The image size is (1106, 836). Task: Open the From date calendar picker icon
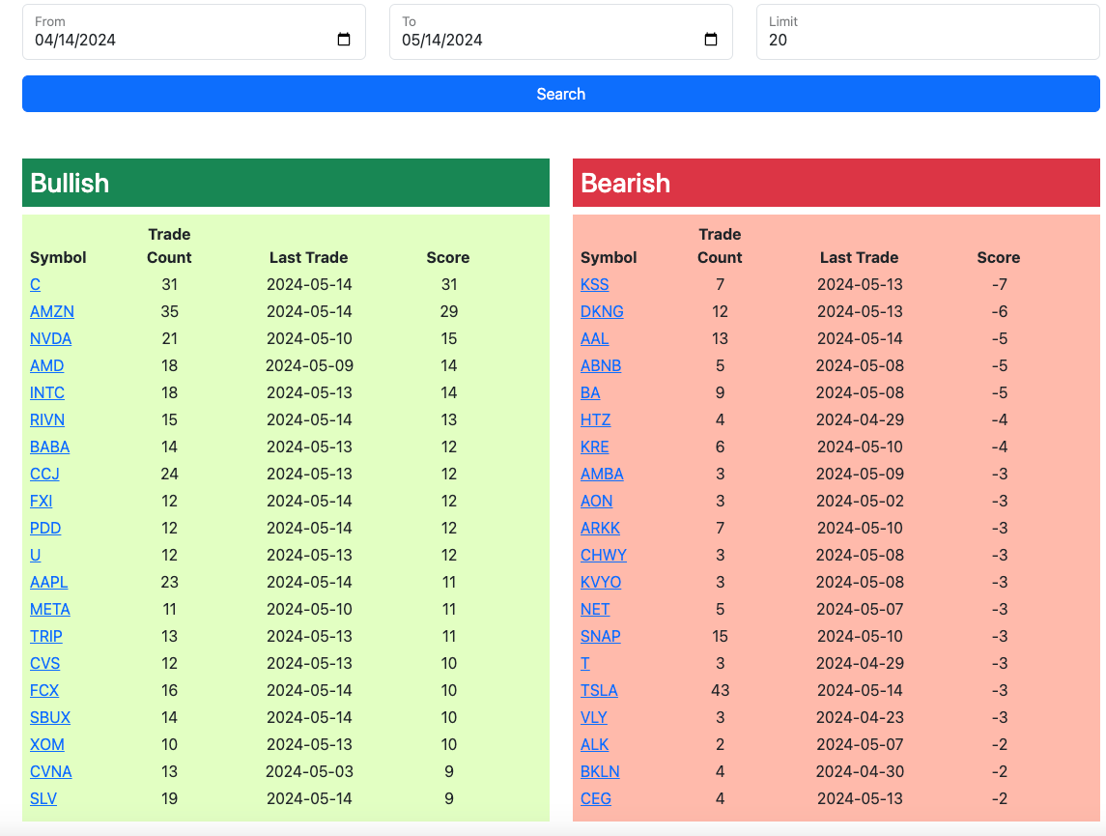point(344,40)
